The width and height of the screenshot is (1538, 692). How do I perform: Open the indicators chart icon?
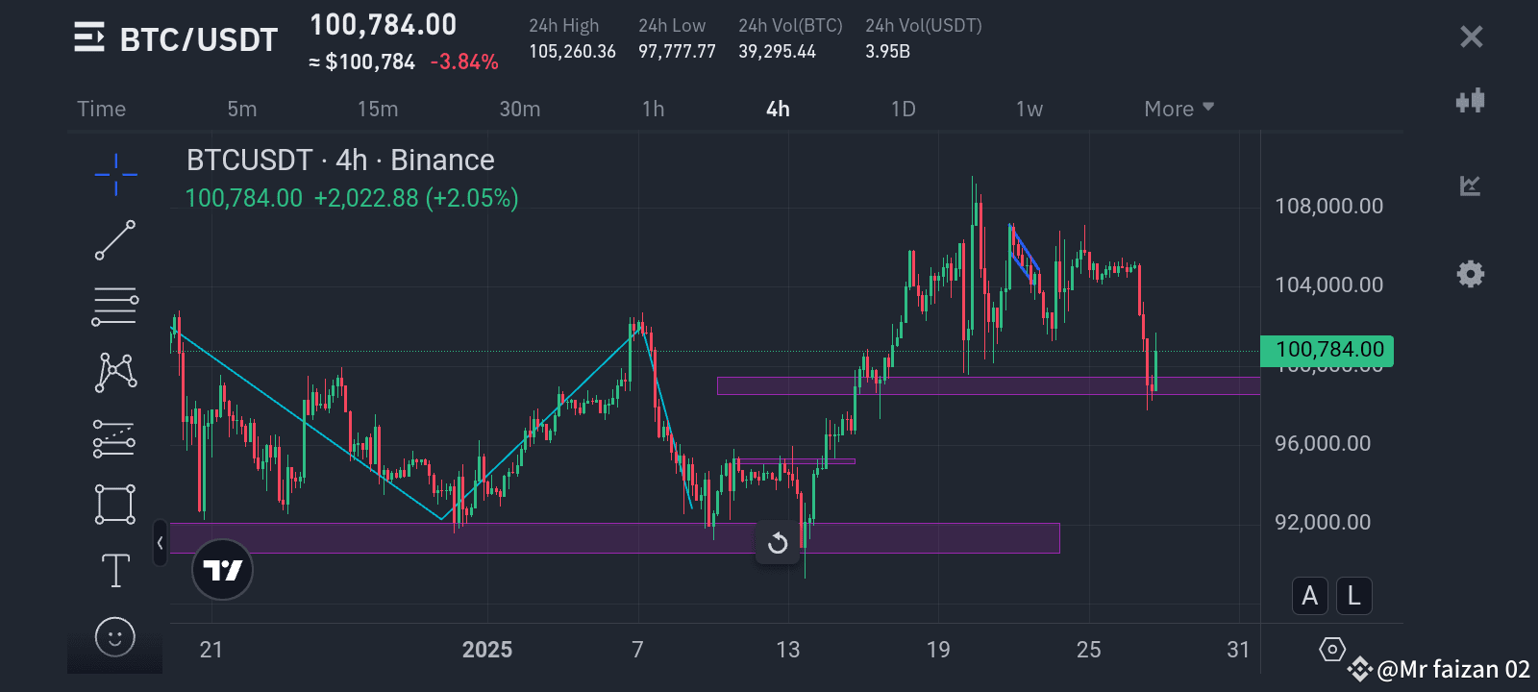pyautogui.click(x=1470, y=185)
